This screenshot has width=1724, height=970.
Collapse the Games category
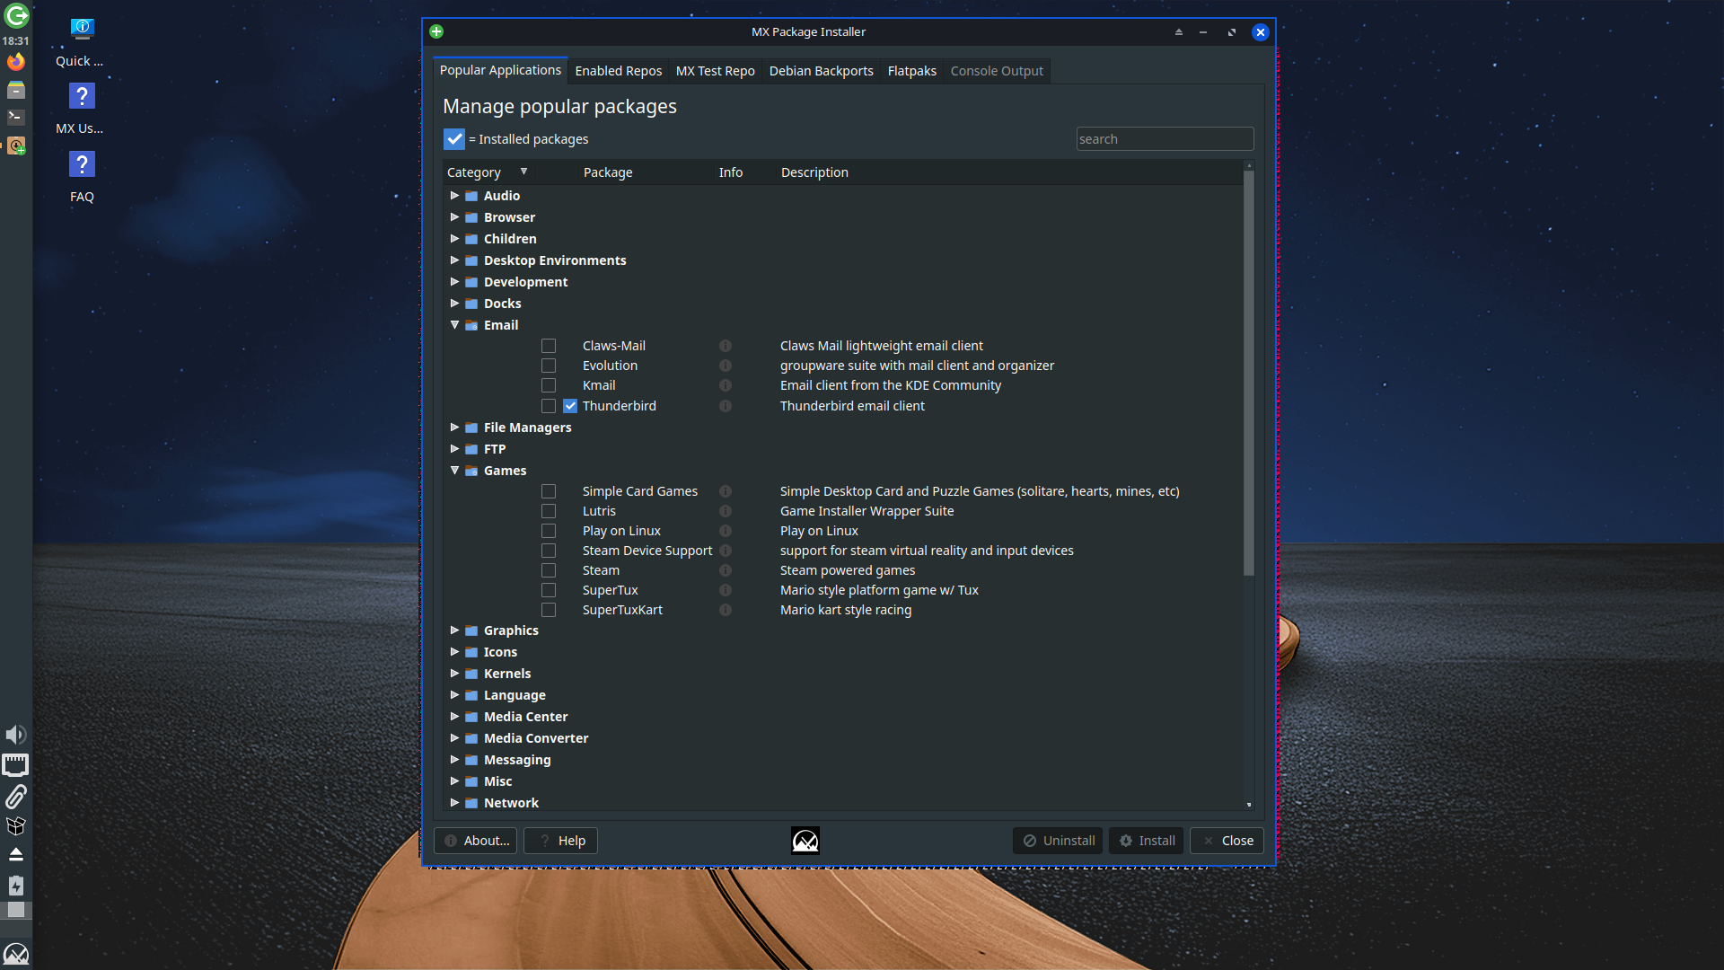click(454, 471)
